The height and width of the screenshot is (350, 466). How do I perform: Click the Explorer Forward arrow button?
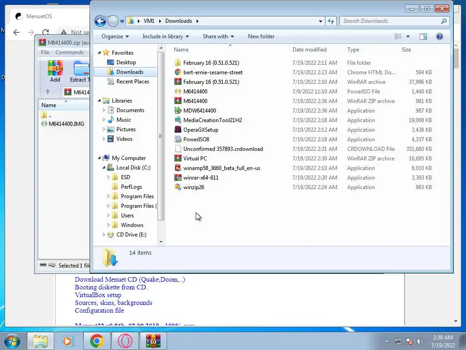113,21
